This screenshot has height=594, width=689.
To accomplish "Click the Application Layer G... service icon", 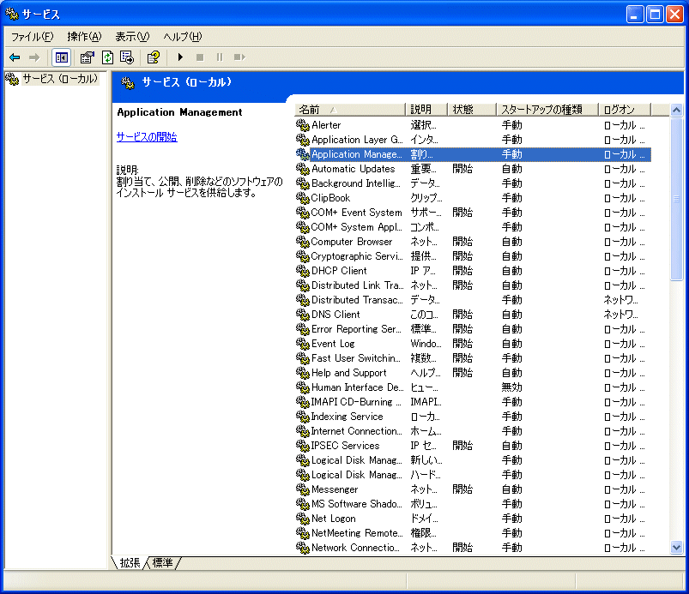I will coord(303,140).
